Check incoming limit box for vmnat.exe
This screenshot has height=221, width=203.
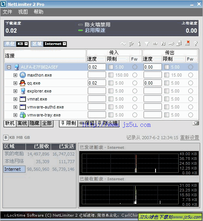tap(111, 99)
